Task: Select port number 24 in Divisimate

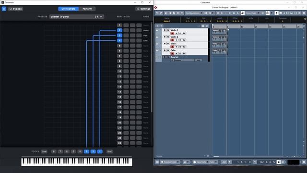Action: tap(119, 143)
